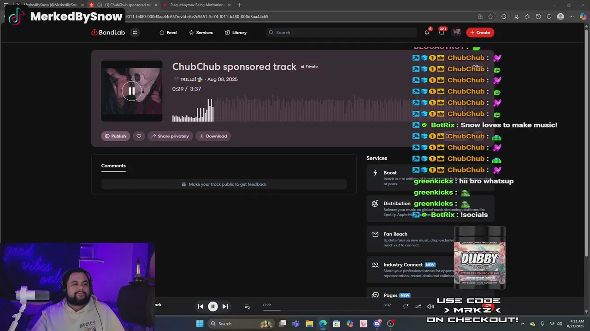This screenshot has height=331, width=590.
Task: Skip to next track in bottom player
Action: [225, 307]
